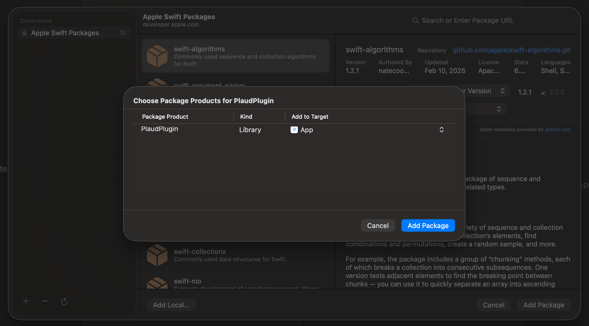The image size is (589, 326).
Task: Click Add Package in the background window
Action: (x=544, y=305)
